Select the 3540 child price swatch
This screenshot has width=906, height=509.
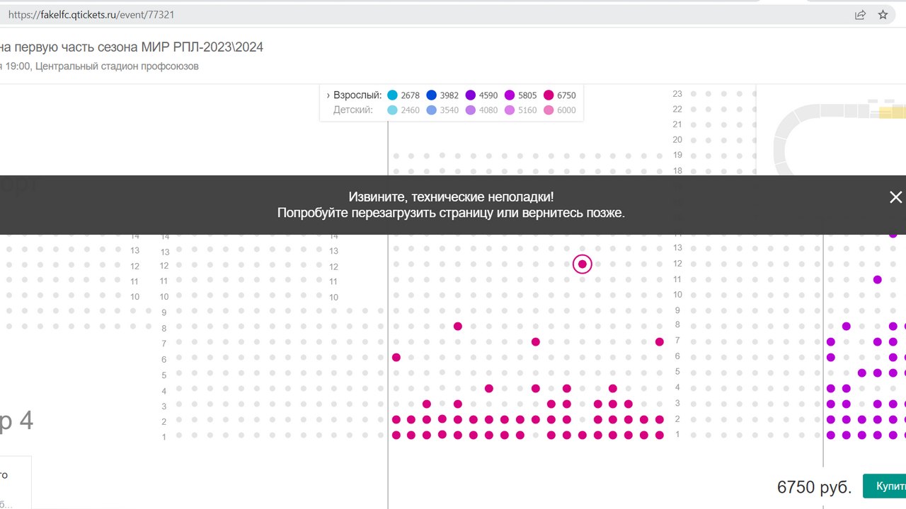(x=432, y=110)
